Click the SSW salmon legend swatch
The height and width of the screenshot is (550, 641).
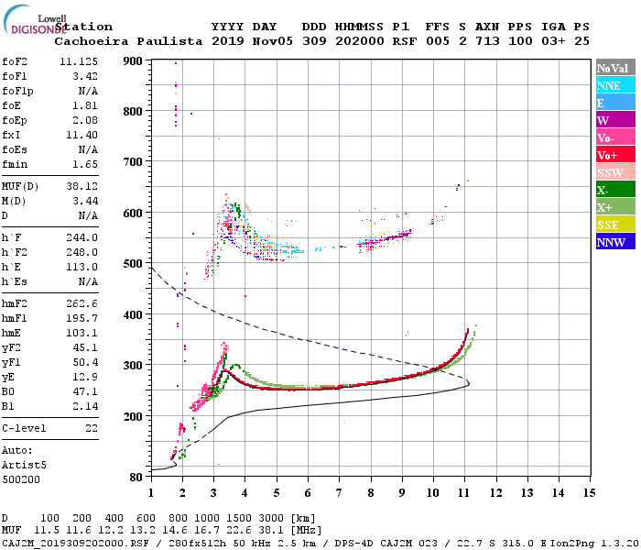pos(615,172)
